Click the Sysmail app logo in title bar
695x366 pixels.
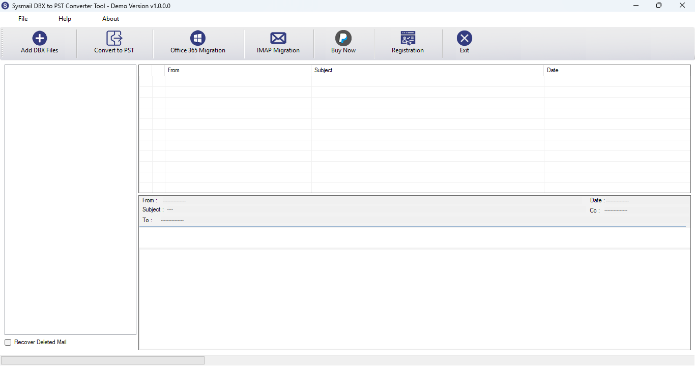(6, 6)
